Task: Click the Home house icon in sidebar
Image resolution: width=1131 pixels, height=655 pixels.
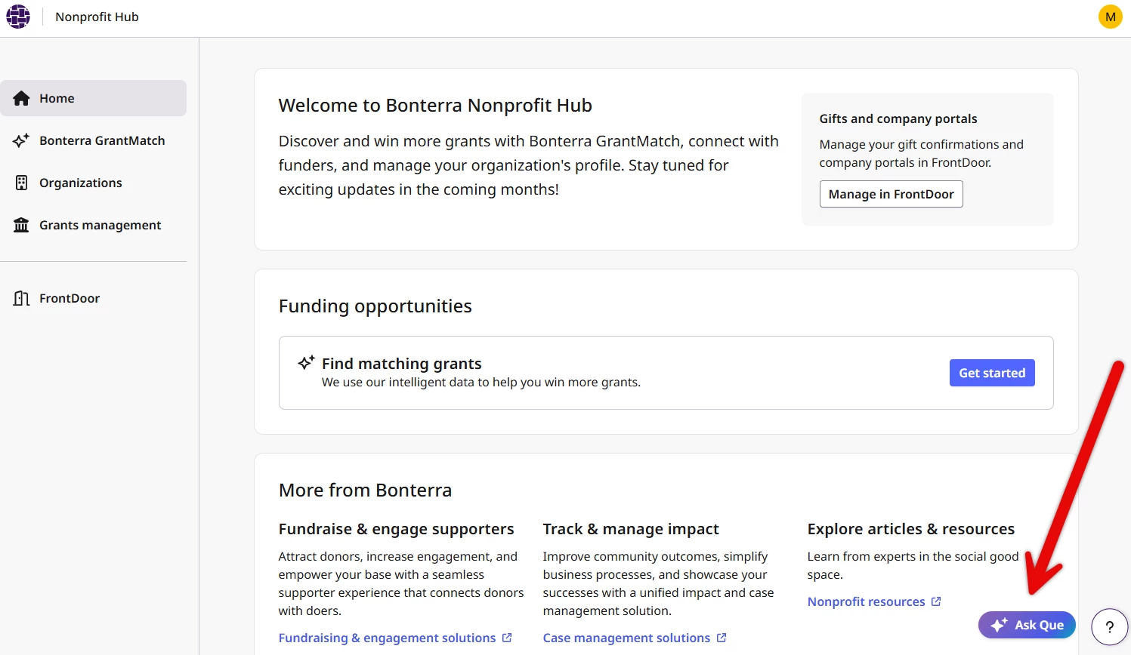Action: click(21, 98)
